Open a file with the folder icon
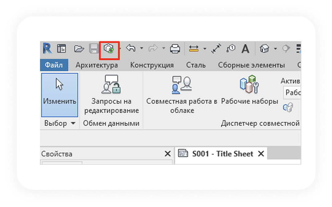Screen dimensions: 332x207 [79, 49]
